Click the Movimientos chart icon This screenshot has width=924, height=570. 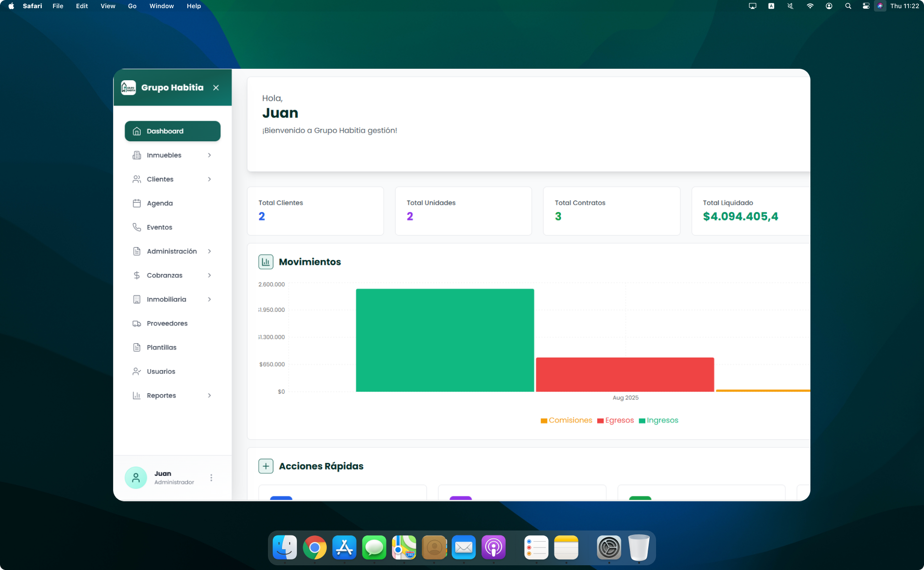click(266, 262)
